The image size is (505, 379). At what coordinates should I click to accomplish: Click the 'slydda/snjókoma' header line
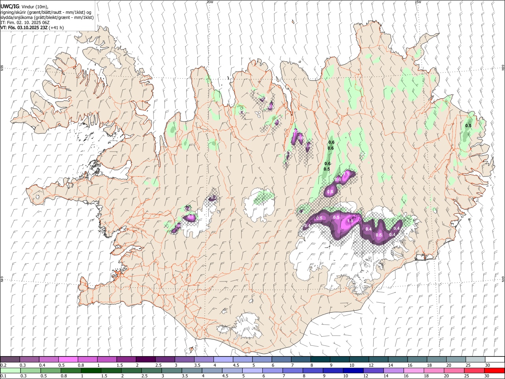click(x=47, y=17)
